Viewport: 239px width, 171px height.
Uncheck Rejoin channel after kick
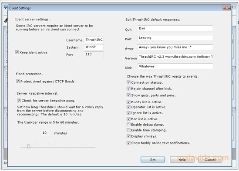coord(128,89)
